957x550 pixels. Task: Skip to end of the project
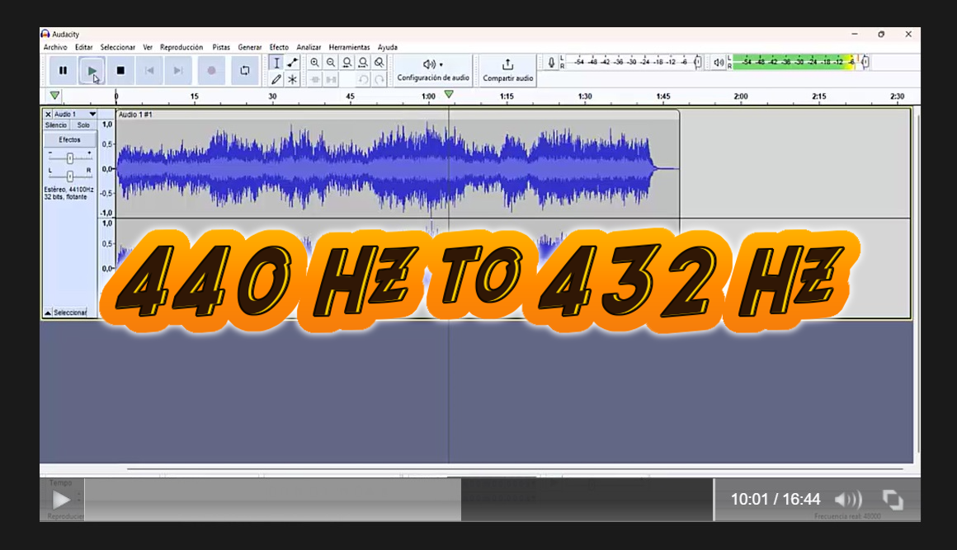[177, 71]
